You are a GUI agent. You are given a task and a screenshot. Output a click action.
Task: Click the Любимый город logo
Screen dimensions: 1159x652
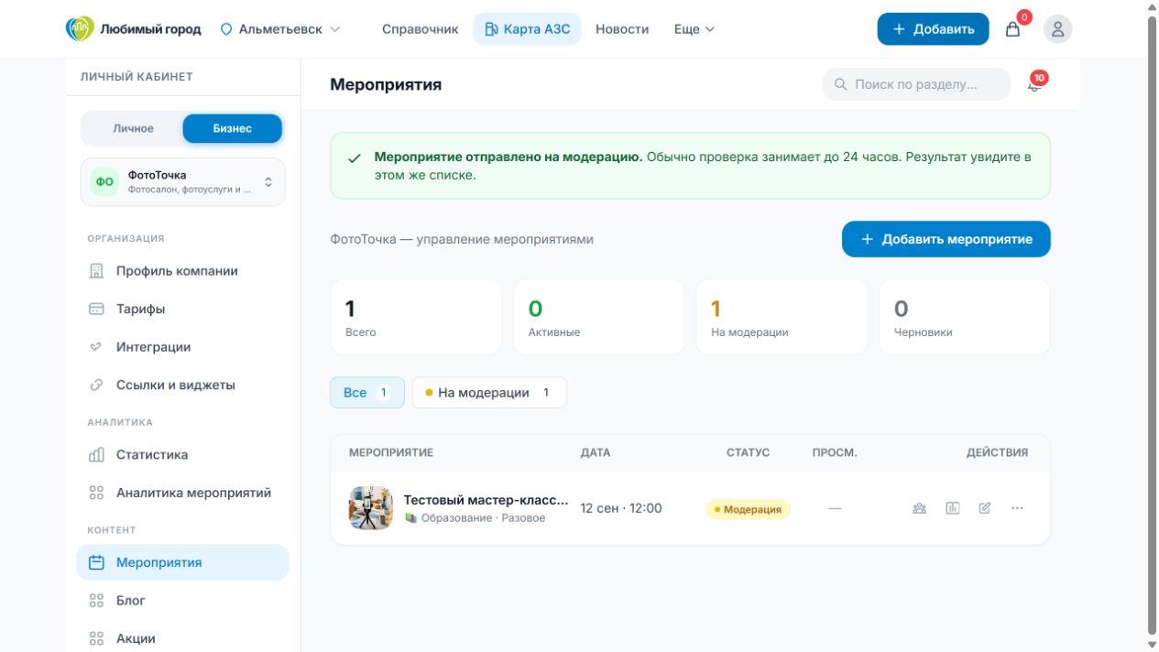(134, 28)
